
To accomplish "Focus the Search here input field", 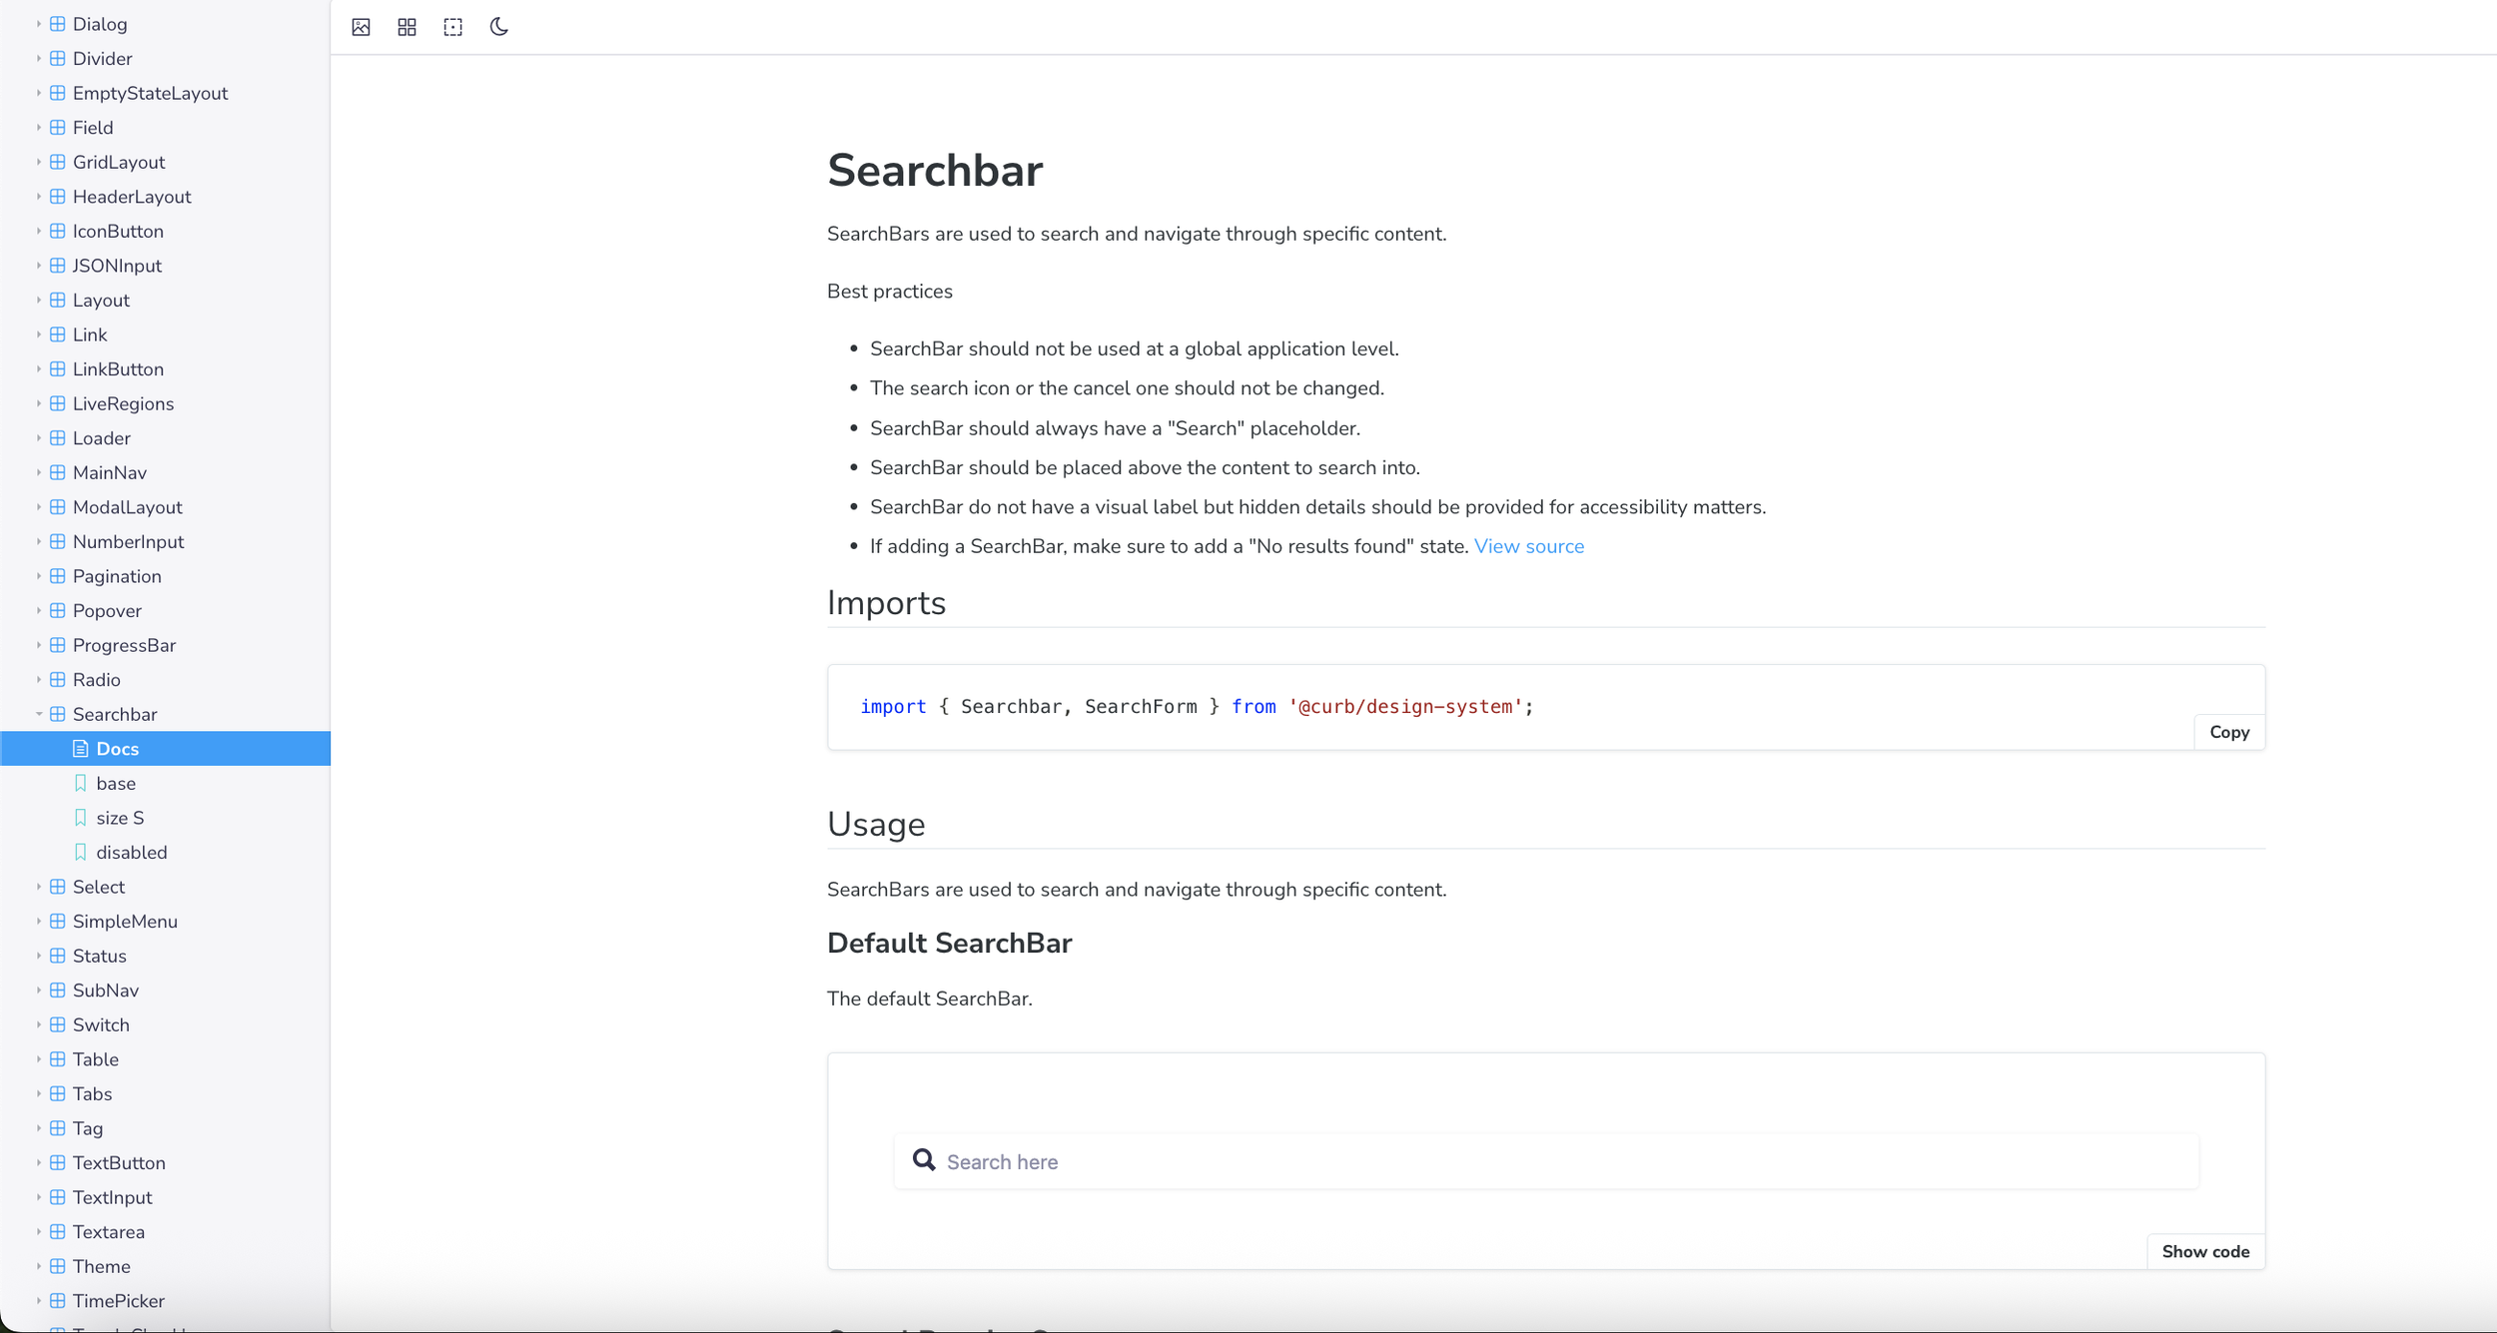I will click(x=1546, y=1161).
